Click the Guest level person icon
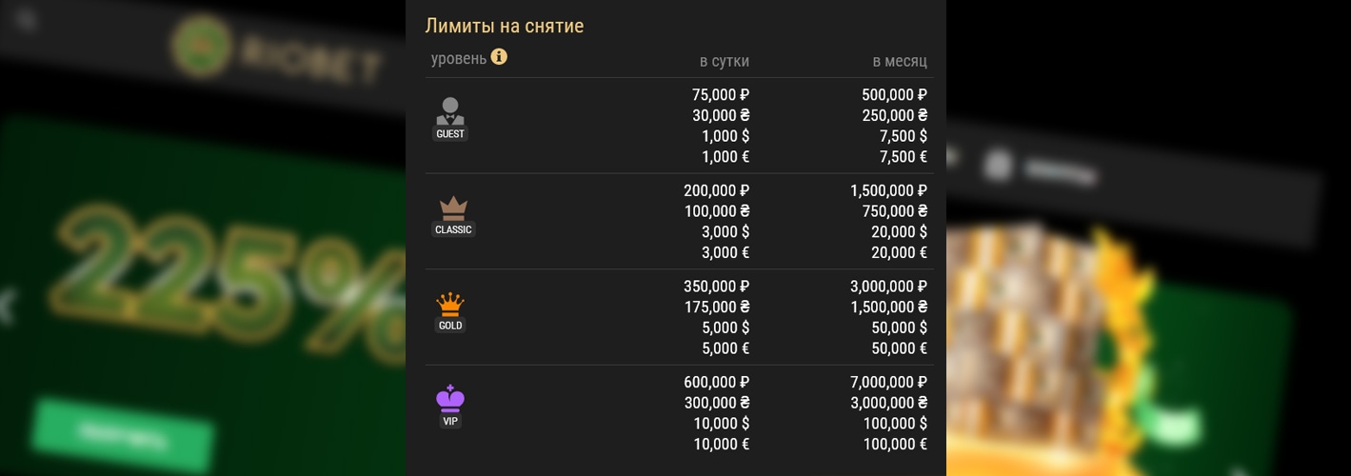 [450, 111]
